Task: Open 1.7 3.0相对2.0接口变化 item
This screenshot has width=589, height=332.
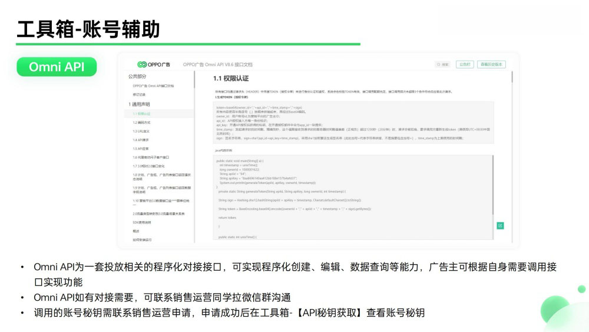Action: pyautogui.click(x=149, y=166)
